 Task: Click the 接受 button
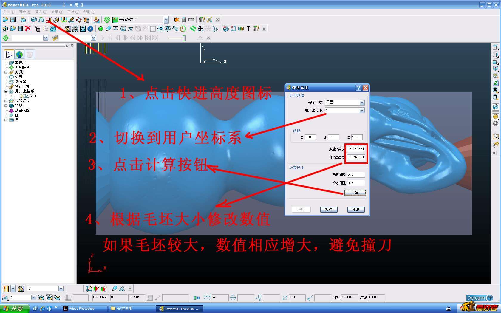point(329,210)
